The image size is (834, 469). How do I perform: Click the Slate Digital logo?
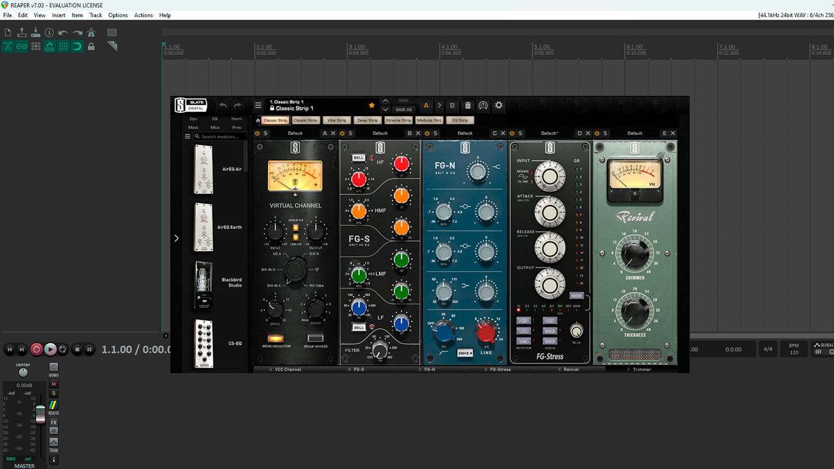pos(190,105)
